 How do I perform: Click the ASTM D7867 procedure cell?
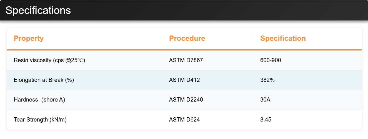186,60
